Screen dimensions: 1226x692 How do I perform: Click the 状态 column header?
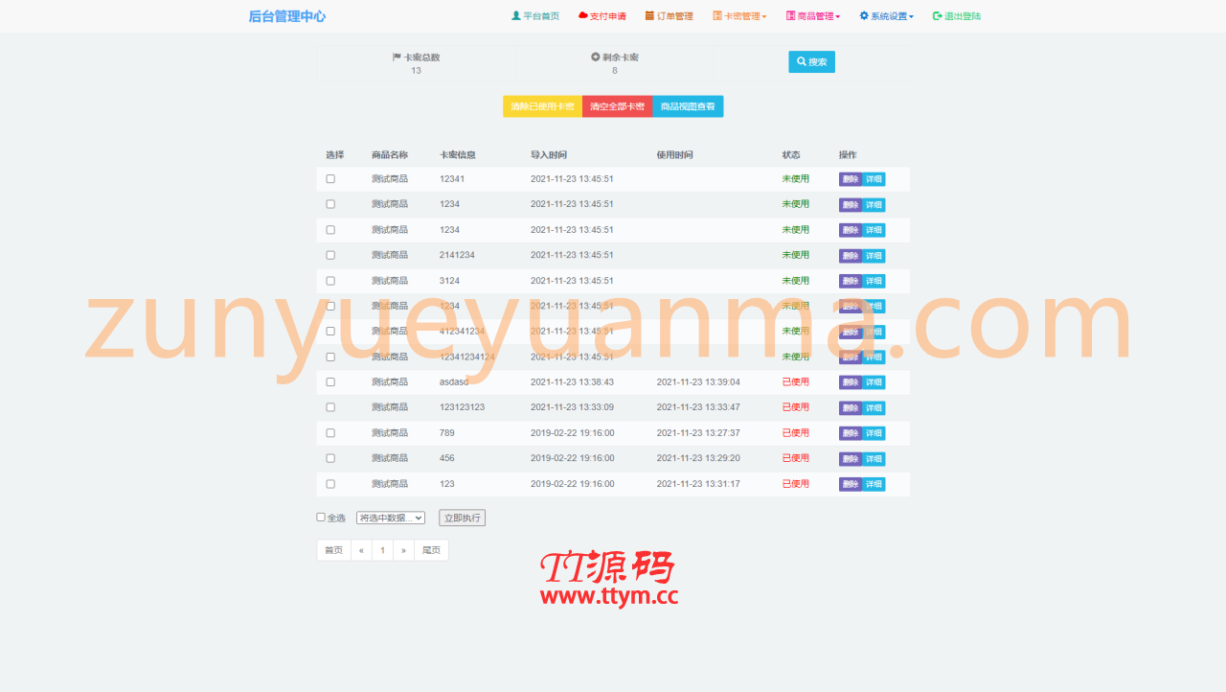click(791, 154)
